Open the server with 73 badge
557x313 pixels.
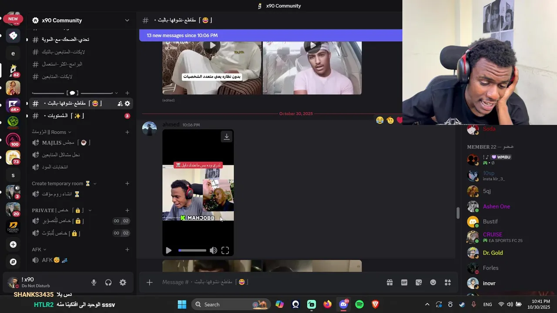pyautogui.click(x=13, y=156)
